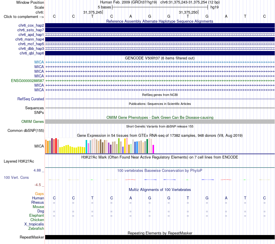
Task: Click the chr6_cox_hap2 track label
Action: [31, 26]
